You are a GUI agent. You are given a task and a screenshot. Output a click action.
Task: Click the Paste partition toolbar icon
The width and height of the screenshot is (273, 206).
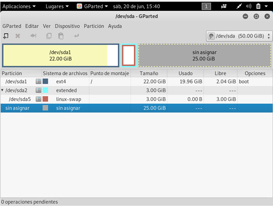(61, 36)
